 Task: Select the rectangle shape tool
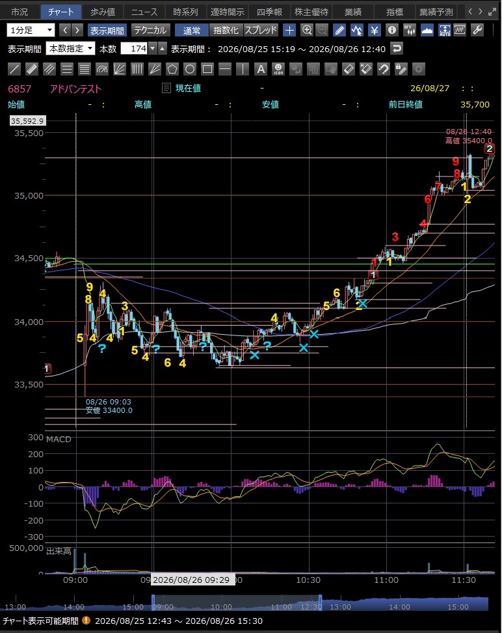pyautogui.click(x=207, y=69)
